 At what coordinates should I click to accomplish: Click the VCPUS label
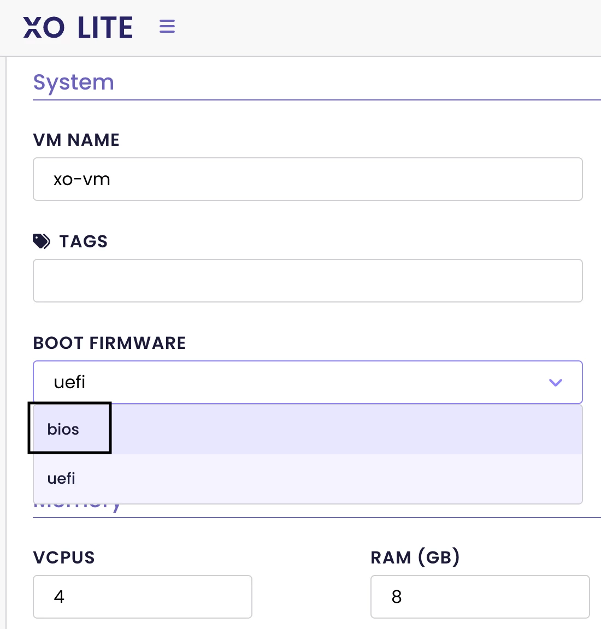64,557
